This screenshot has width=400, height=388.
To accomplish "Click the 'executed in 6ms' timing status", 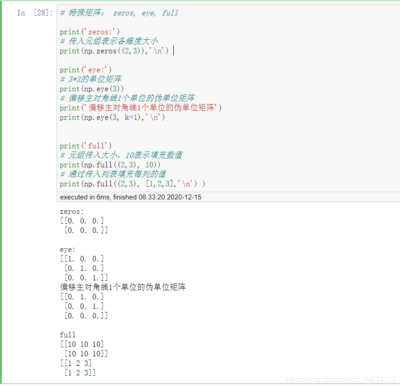I will coord(131,197).
